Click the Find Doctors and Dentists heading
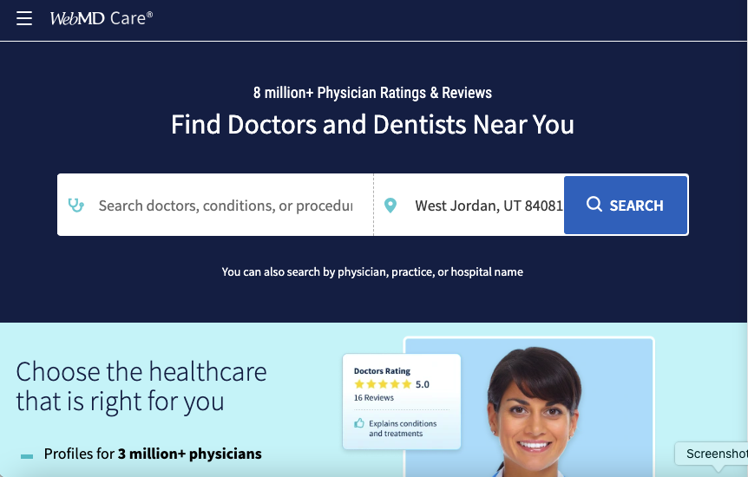 point(372,125)
